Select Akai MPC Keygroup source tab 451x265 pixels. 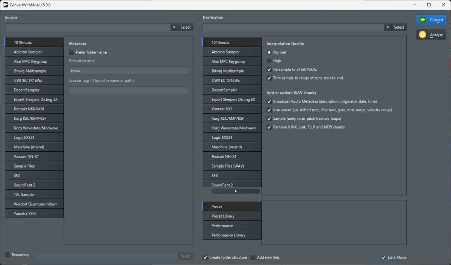[35, 61]
